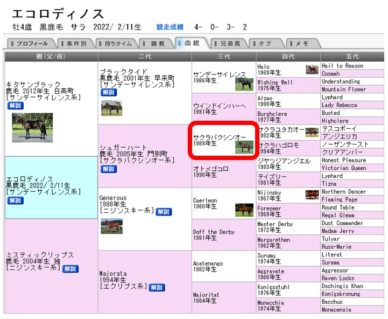Click 解説 button beside Majorata

point(157,288)
